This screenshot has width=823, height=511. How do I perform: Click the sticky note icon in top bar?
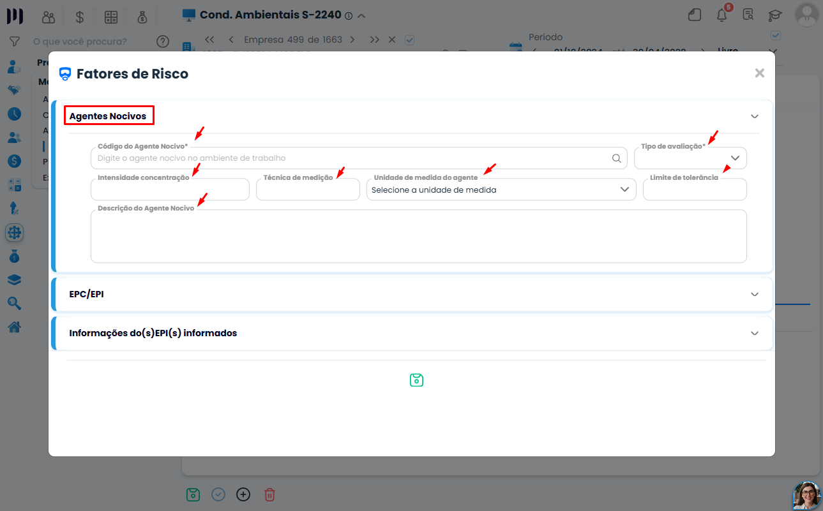pyautogui.click(x=695, y=15)
